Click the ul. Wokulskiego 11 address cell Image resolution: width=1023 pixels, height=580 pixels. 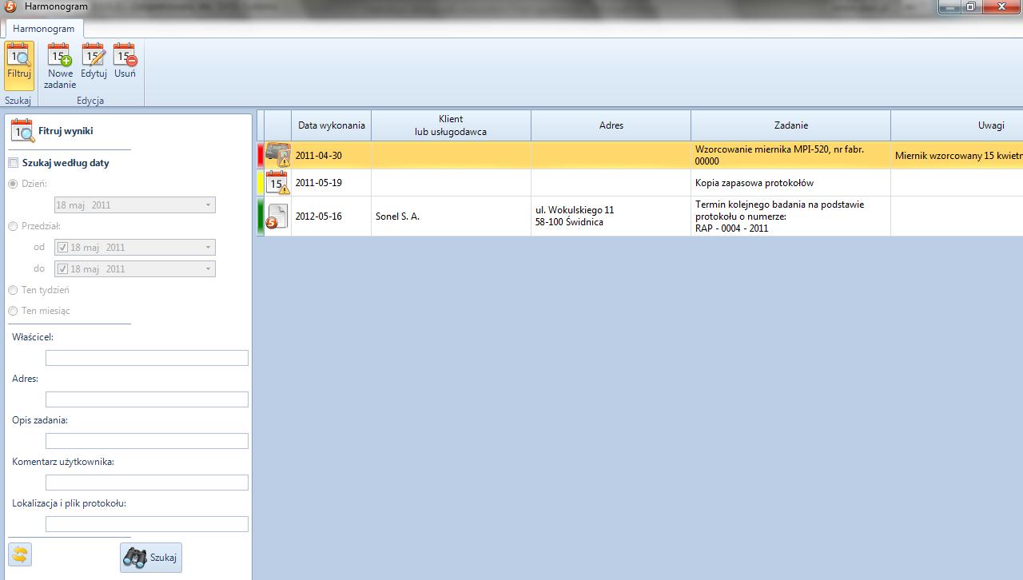tap(611, 217)
